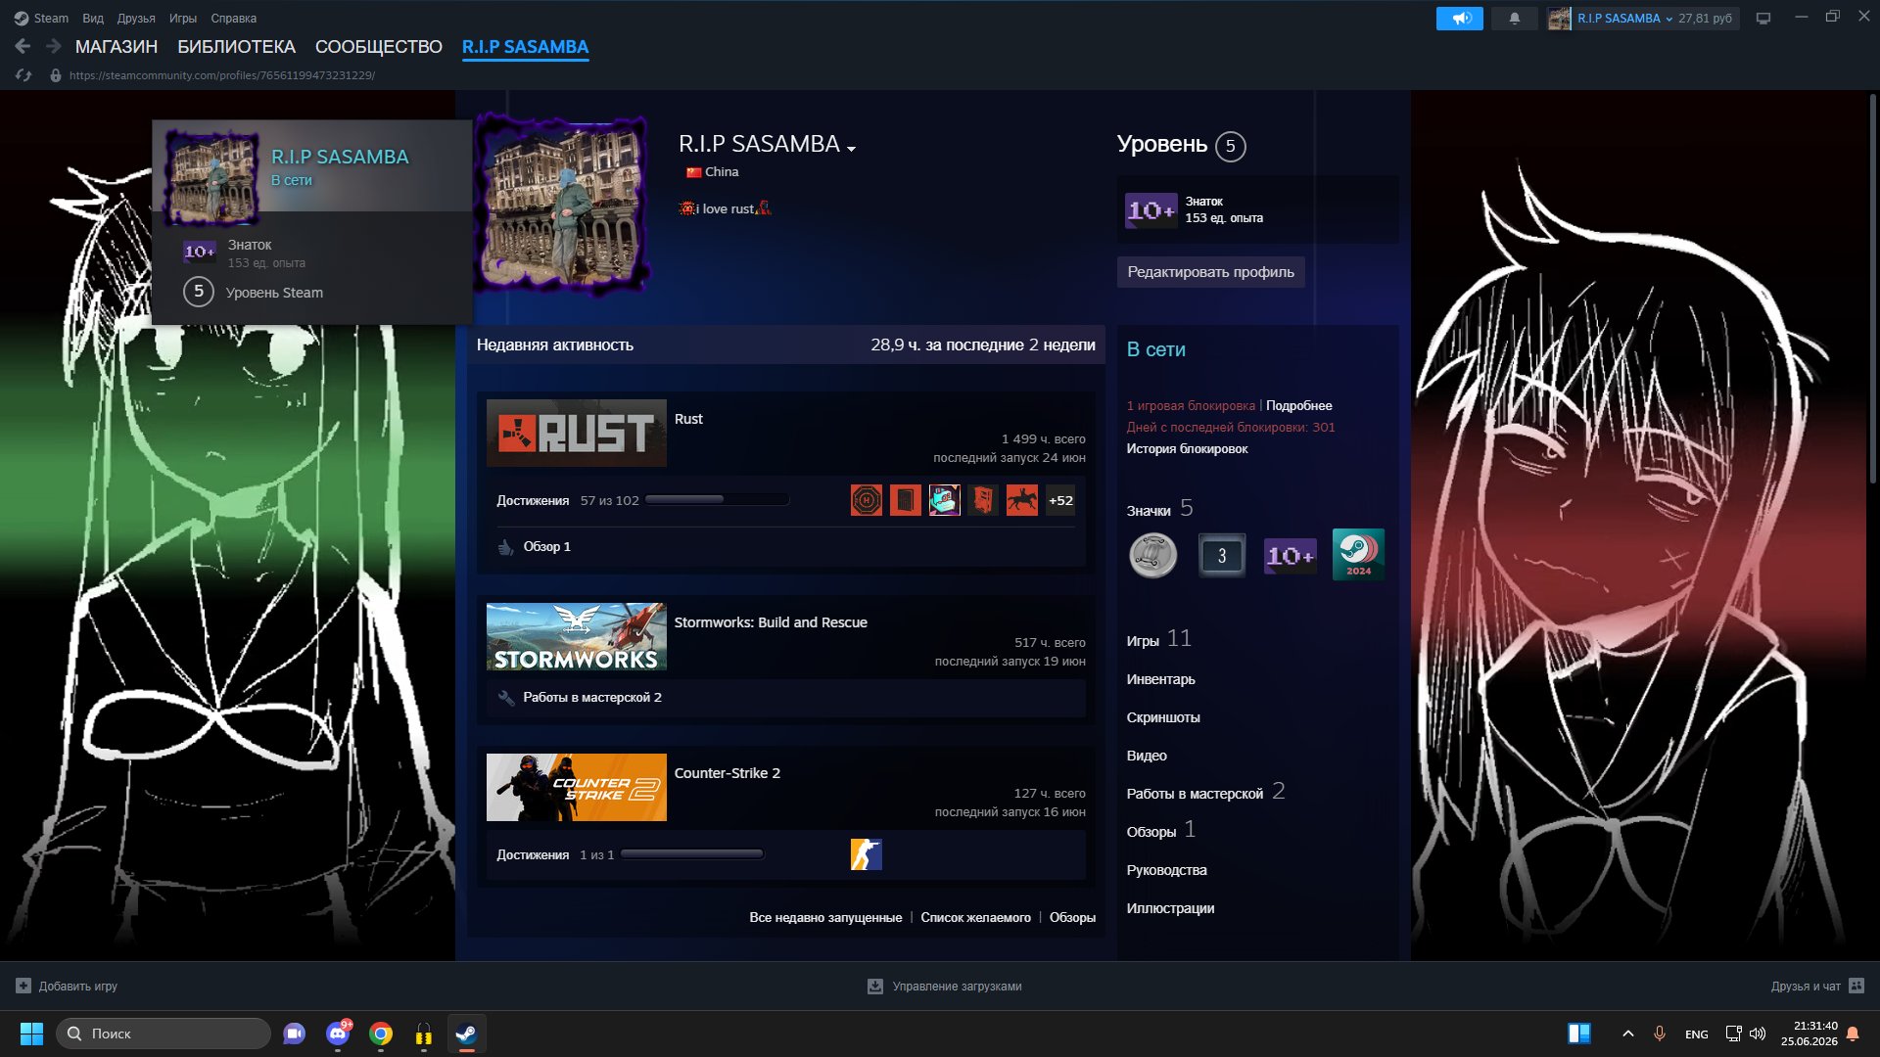Expand the profile name history arrow
The width and height of the screenshot is (1880, 1057).
(851, 148)
